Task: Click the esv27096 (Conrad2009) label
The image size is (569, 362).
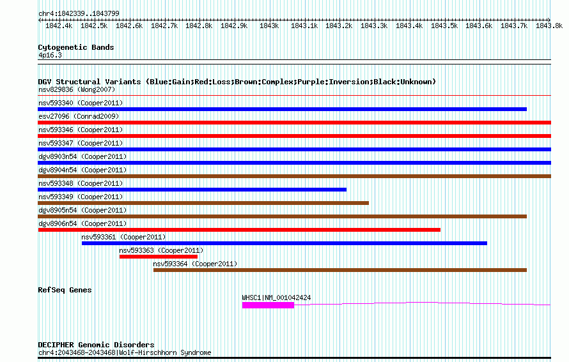Action: coord(79,117)
